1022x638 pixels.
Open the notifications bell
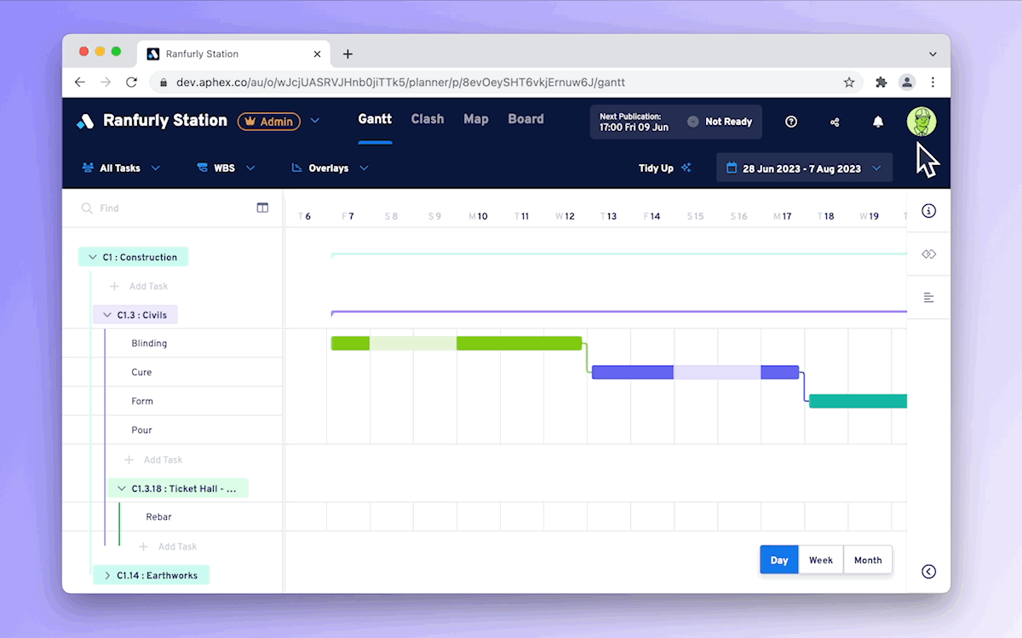[x=878, y=122]
